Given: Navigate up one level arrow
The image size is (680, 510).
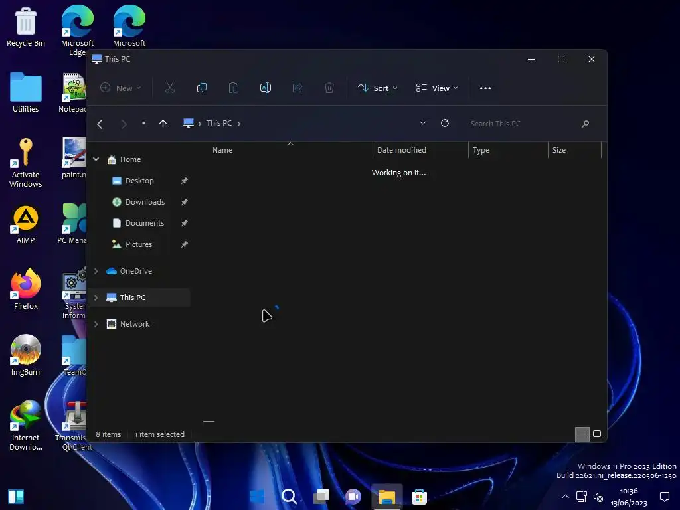Looking at the screenshot, I should 163,124.
